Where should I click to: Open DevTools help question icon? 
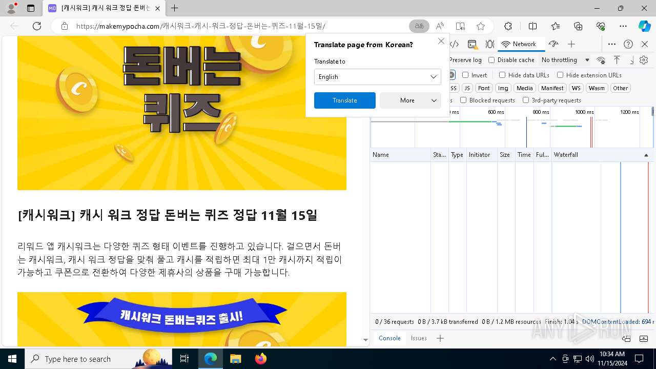[628, 44]
